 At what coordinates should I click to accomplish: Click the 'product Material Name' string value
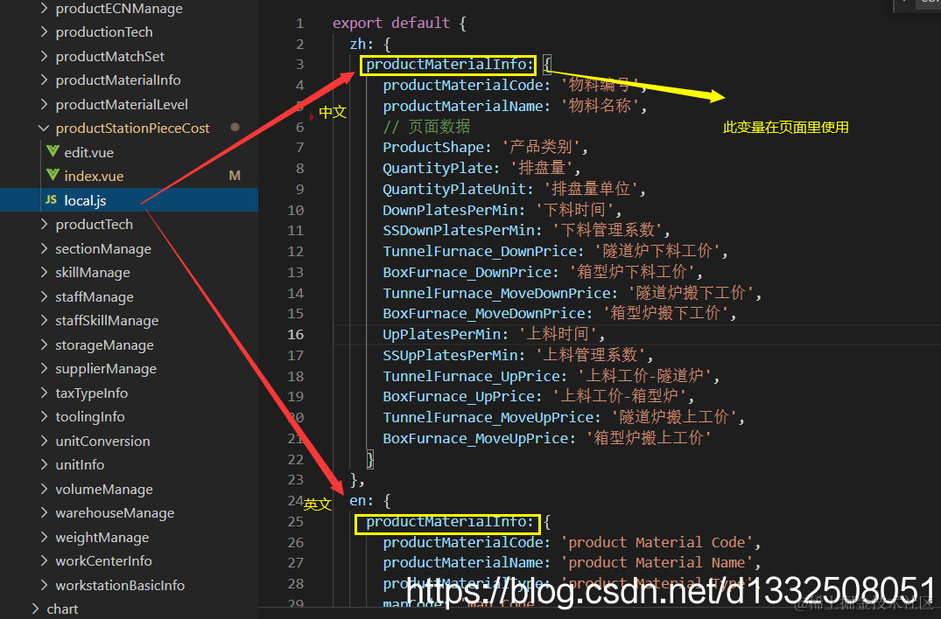coord(657,563)
